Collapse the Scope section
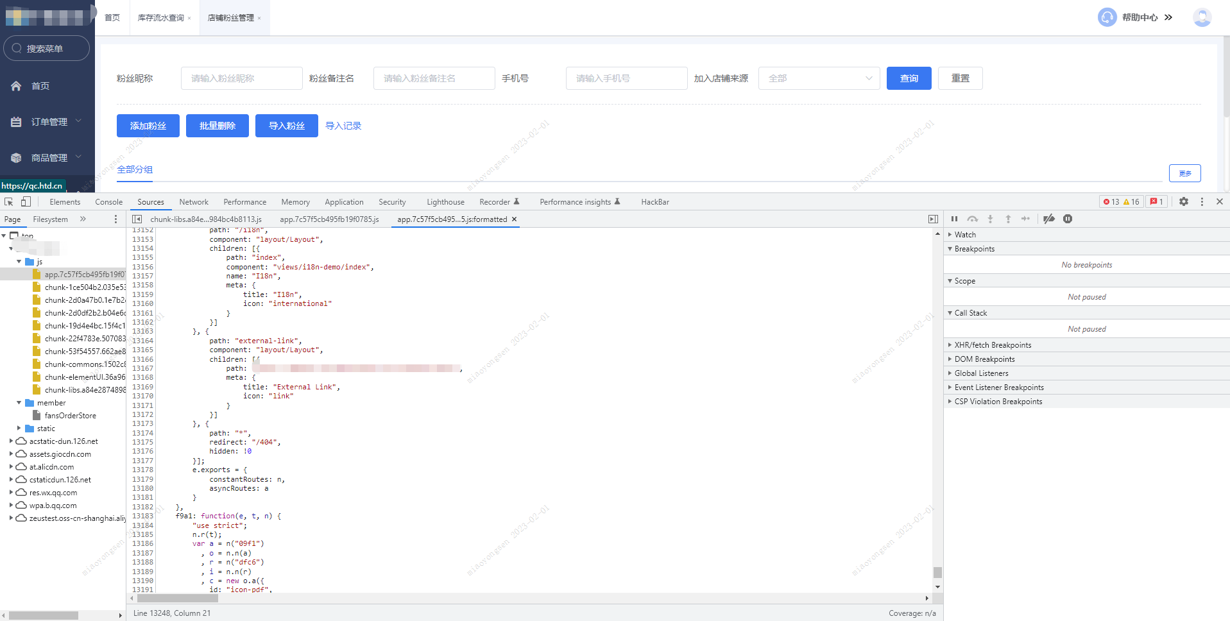This screenshot has width=1230, height=621. (950, 281)
